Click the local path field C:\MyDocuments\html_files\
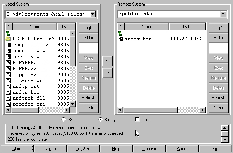This screenshot has height=153, width=233. pyautogui.click(x=47, y=14)
